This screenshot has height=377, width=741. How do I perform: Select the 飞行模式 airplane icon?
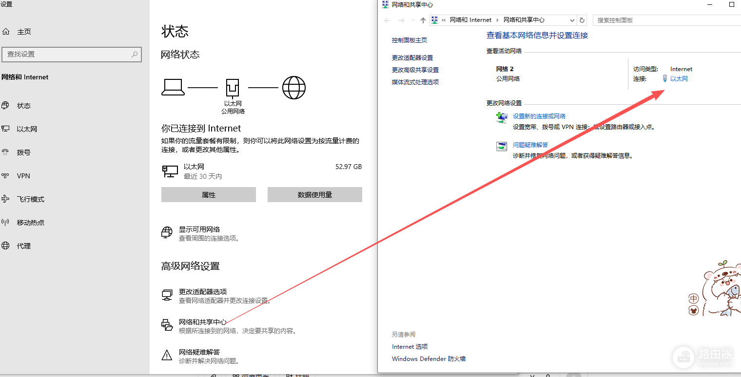6,199
